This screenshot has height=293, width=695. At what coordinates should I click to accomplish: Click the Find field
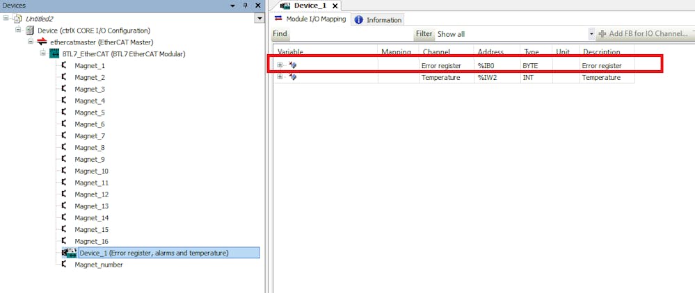(x=352, y=33)
